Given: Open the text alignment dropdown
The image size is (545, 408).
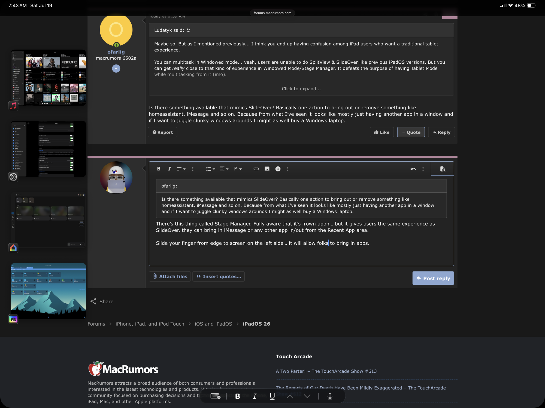Looking at the screenshot, I should tap(224, 169).
